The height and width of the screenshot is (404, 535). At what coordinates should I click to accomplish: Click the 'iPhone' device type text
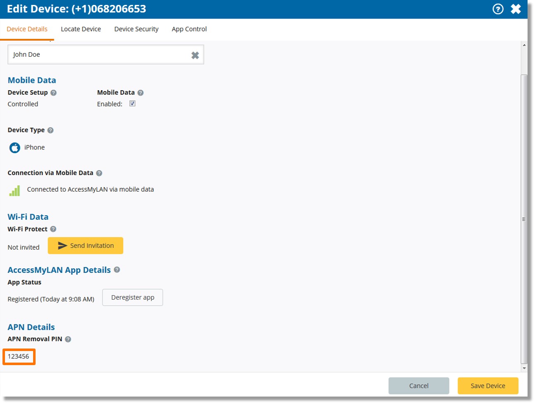pos(34,147)
